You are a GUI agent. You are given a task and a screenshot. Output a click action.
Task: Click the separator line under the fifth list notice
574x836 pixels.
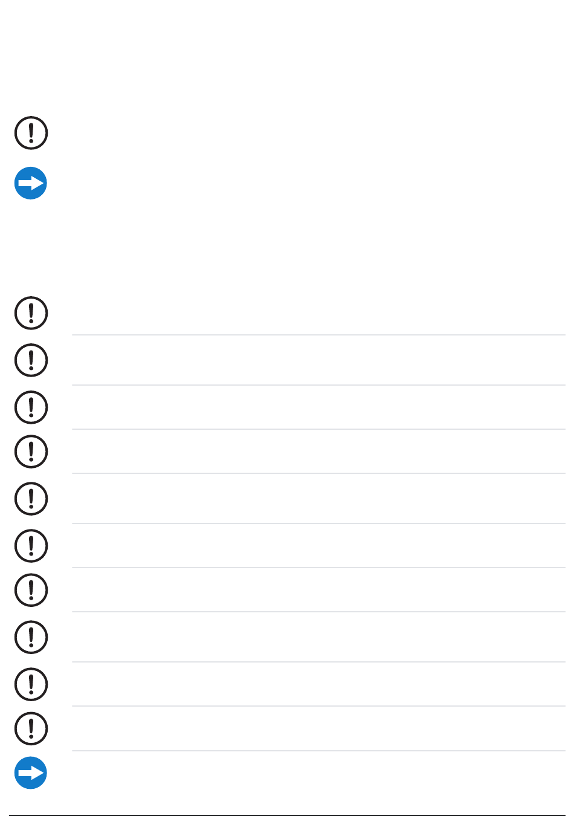click(x=318, y=523)
